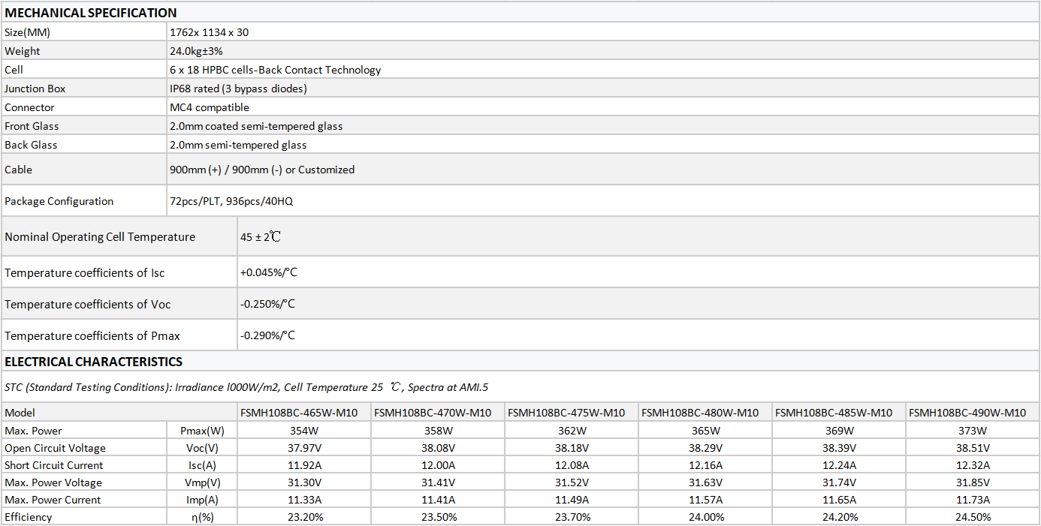The image size is (1041, 526).
Task: Click the ELECTRICAL CHARACTERISTICS section heading
Action: 94,362
